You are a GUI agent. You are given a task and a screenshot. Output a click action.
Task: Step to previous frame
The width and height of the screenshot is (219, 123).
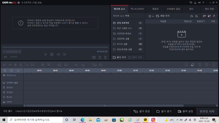click(x=58, y=54)
